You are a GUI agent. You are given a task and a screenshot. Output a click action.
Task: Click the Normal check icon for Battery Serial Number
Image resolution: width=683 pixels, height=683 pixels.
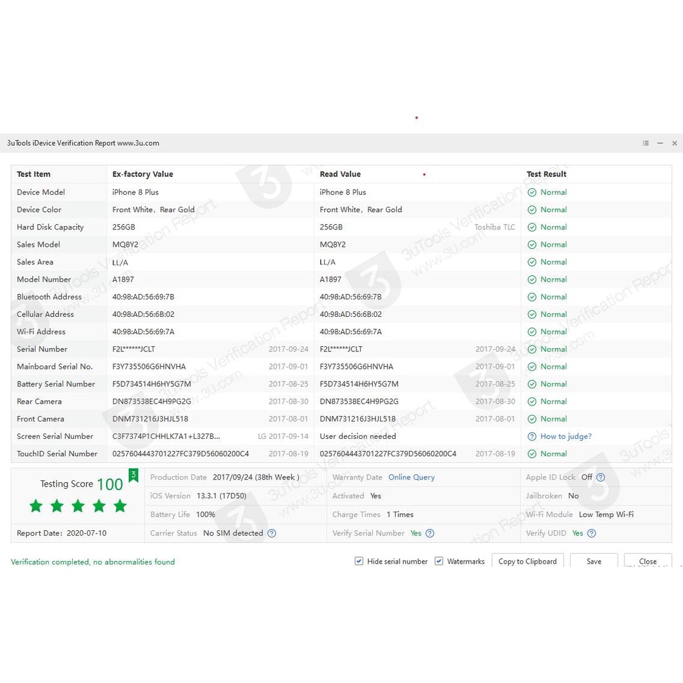pos(532,384)
